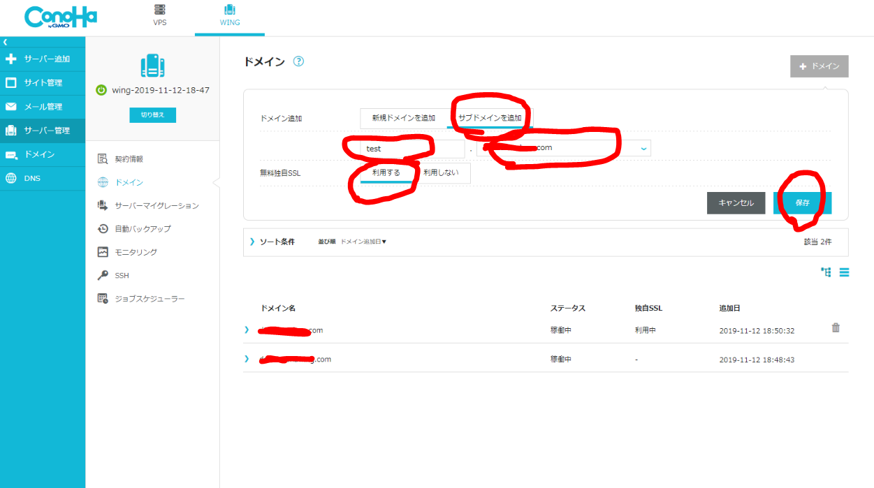Expand the ソート条件 section
This screenshot has height=488, width=874.
click(277, 242)
